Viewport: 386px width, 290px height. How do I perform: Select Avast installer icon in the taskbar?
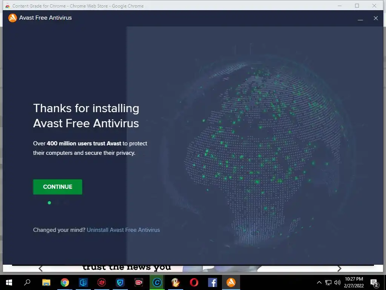tap(231, 282)
